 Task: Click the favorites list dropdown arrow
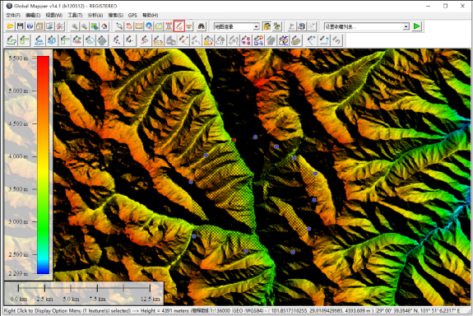(x=406, y=26)
